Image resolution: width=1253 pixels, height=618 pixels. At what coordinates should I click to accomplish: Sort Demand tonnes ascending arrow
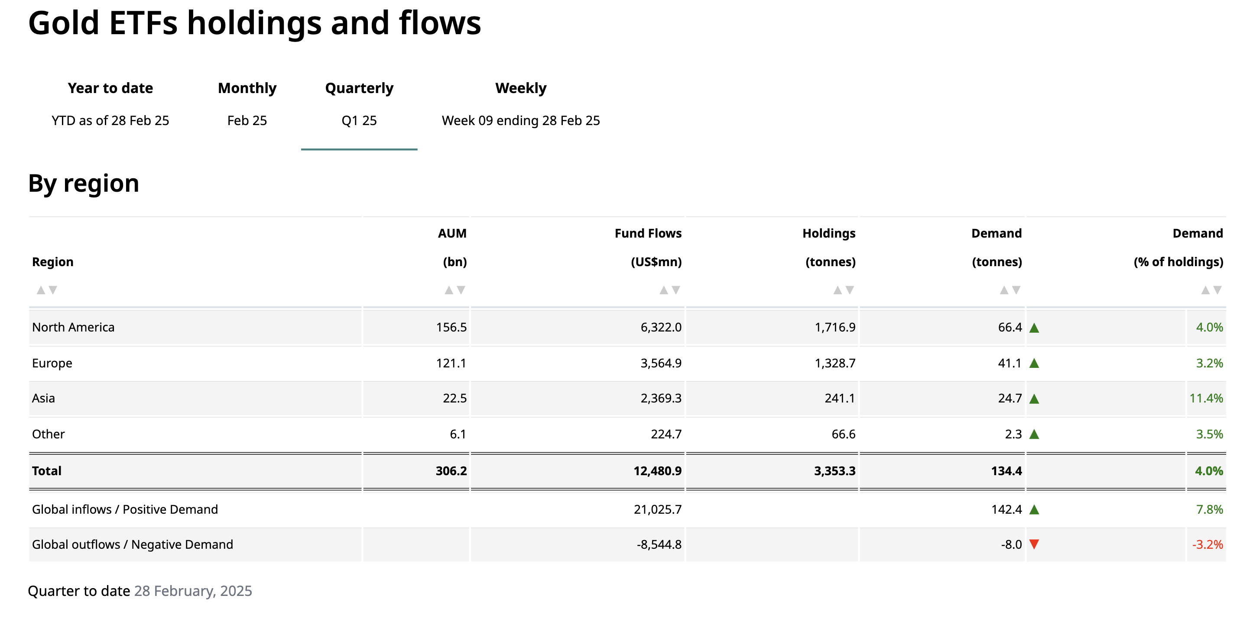tap(1003, 290)
